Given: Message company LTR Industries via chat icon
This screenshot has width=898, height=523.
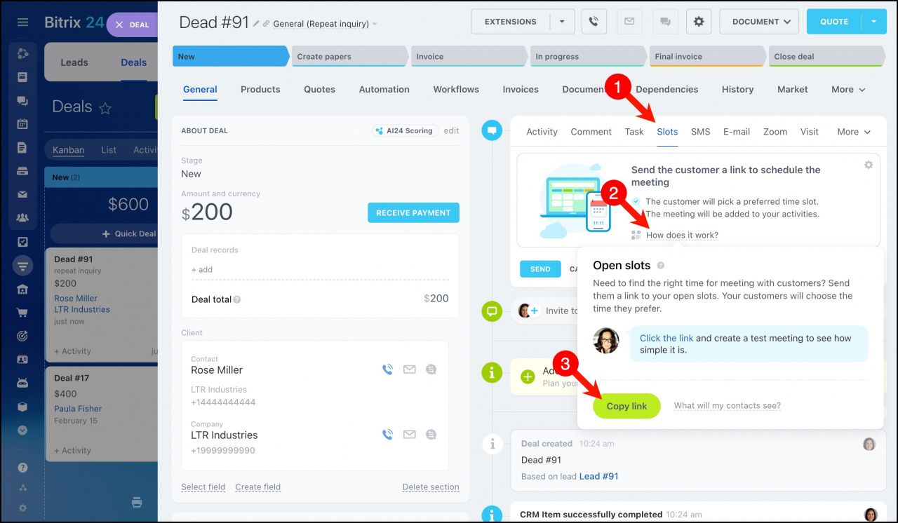Looking at the screenshot, I should pos(431,435).
